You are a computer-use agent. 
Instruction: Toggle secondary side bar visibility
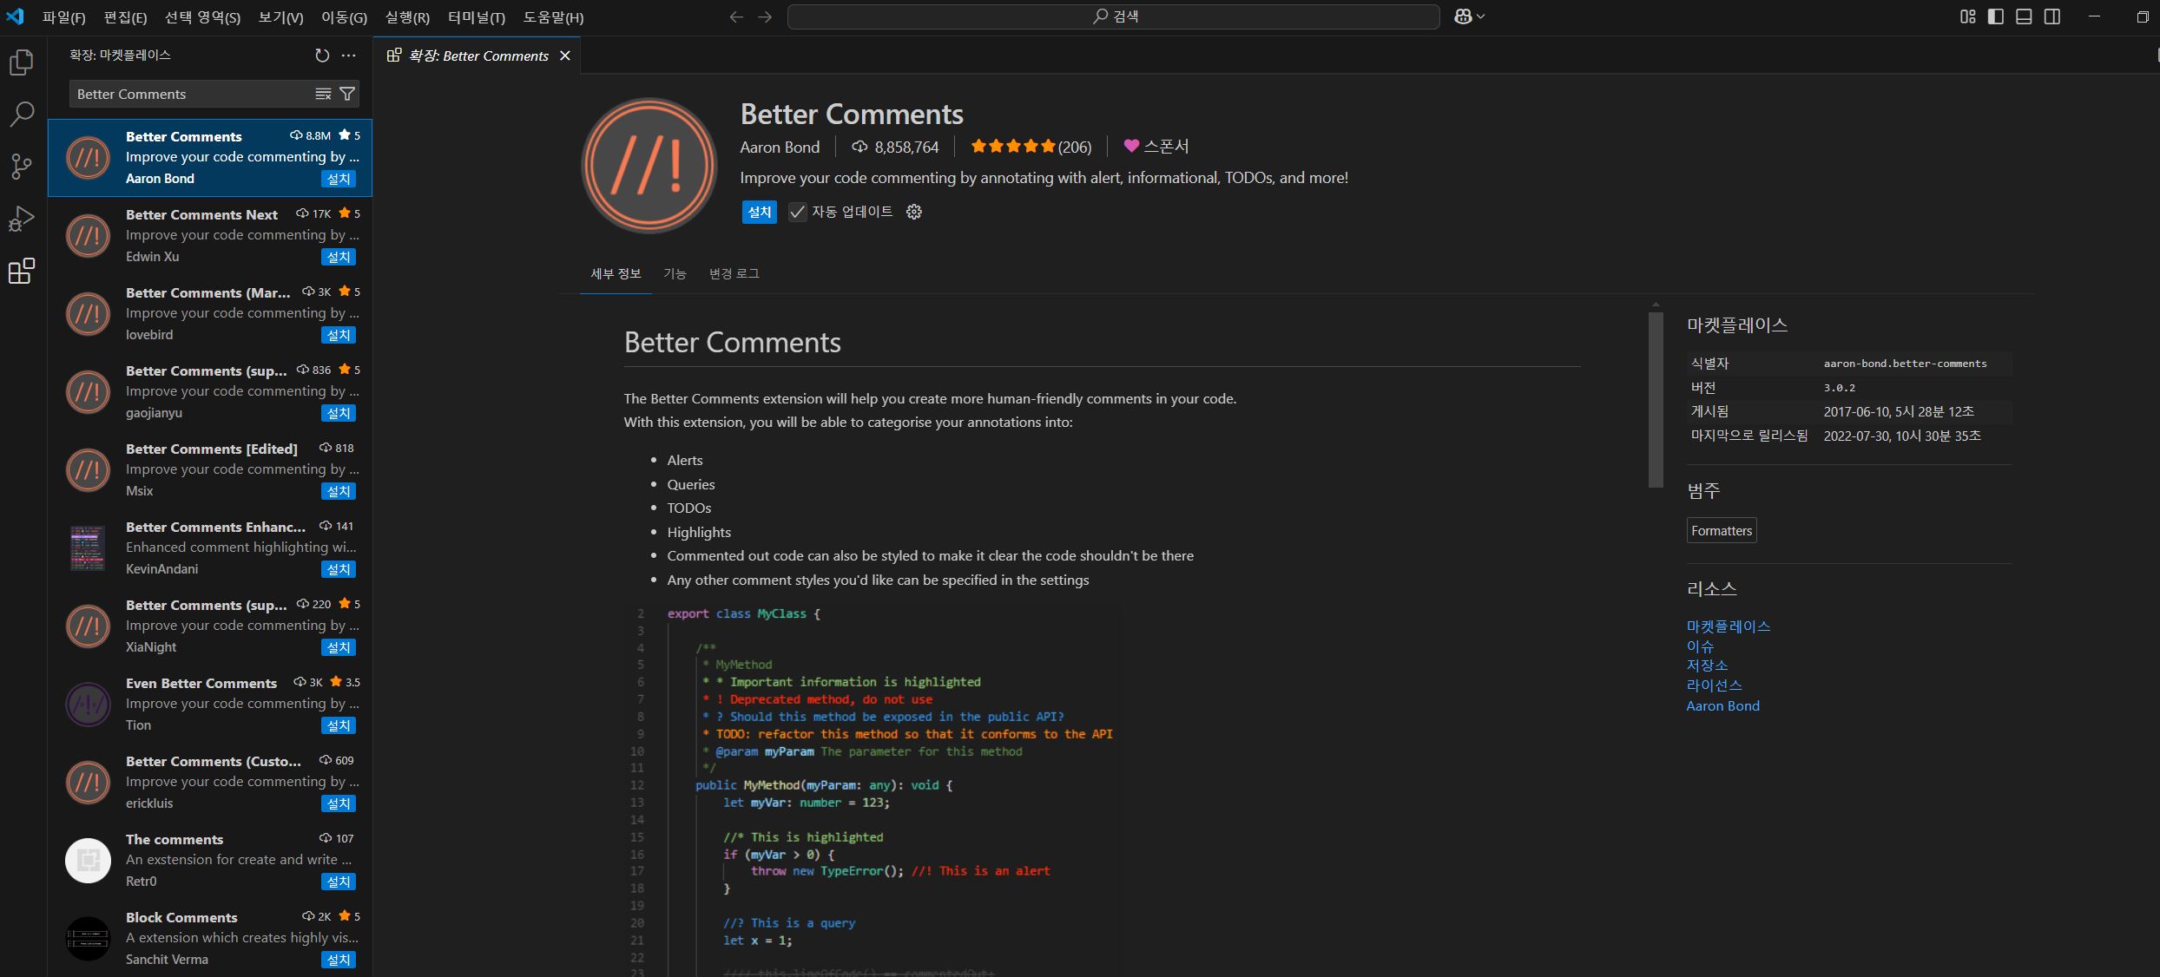(x=2052, y=16)
